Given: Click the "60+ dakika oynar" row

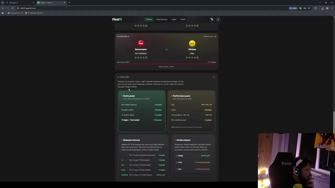Looking at the screenshot, I should pyautogui.click(x=191, y=120).
